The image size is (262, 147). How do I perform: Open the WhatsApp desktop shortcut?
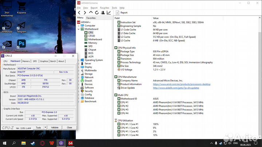pyautogui.click(x=7, y=27)
